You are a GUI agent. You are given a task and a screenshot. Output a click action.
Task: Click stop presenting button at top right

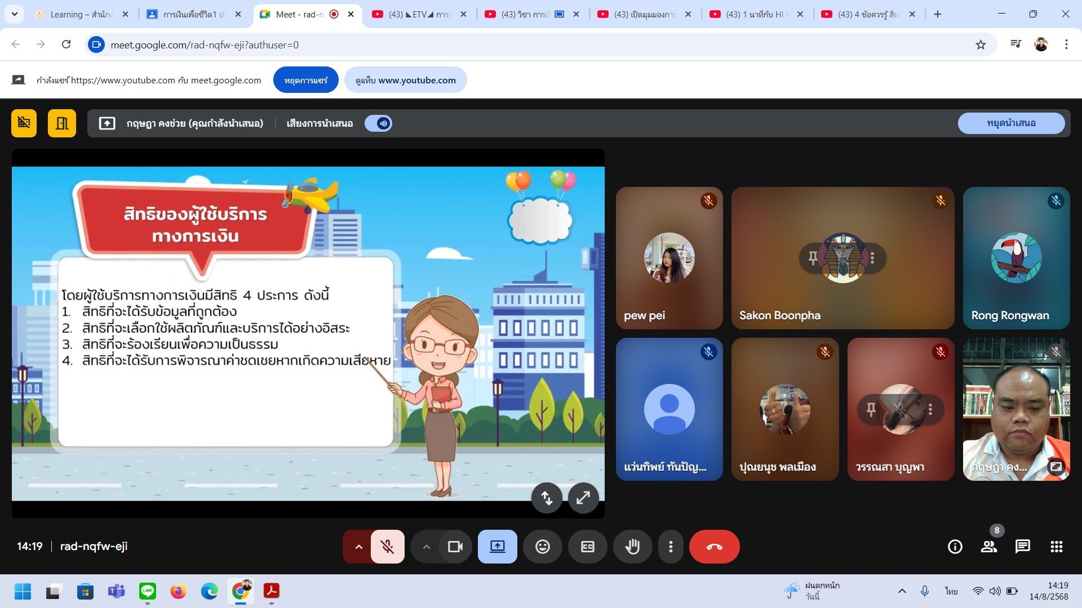(1011, 123)
